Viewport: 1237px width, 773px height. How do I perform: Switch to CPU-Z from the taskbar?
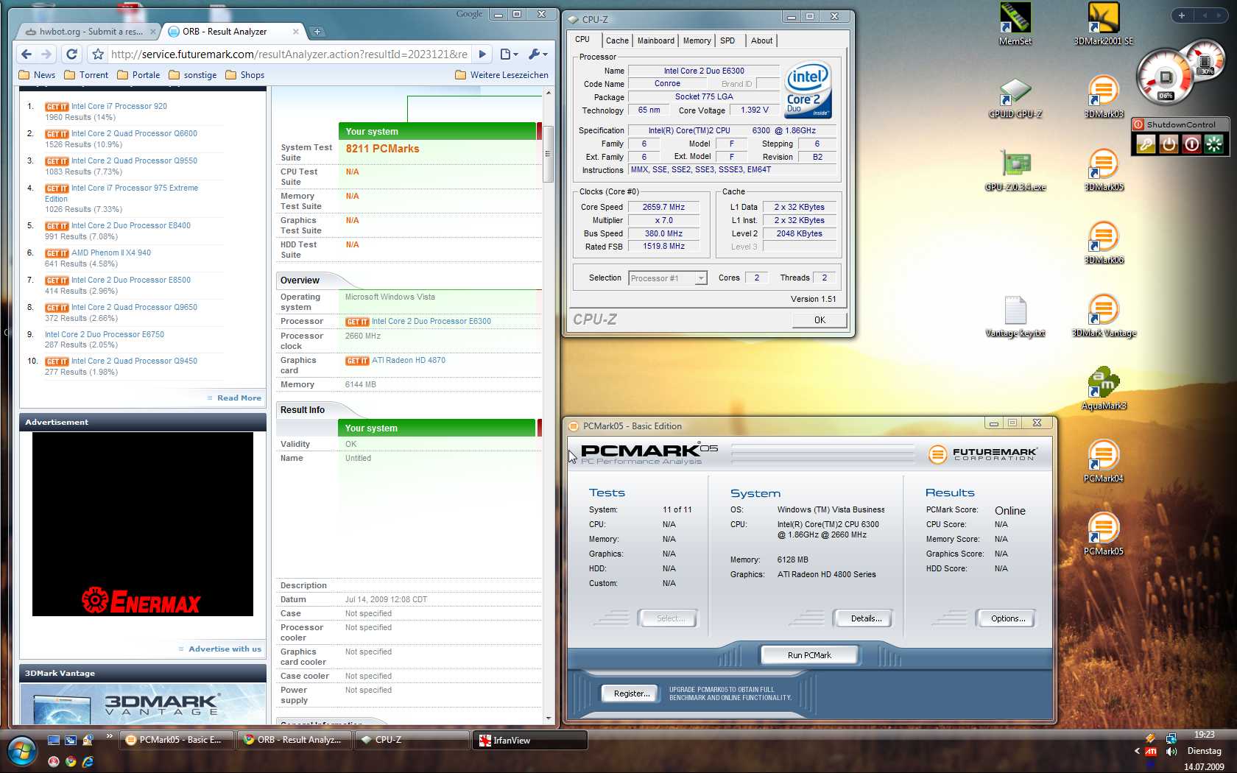tap(412, 740)
